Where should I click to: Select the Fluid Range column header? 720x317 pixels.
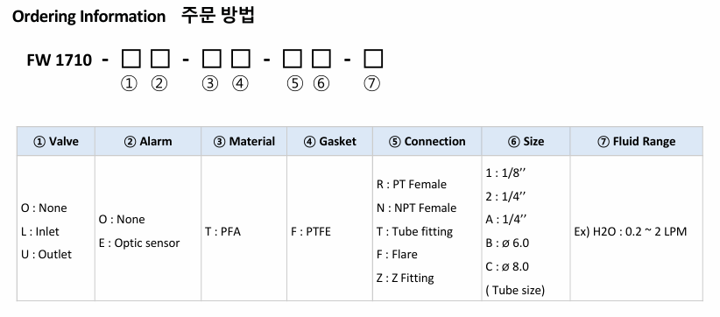(637, 141)
